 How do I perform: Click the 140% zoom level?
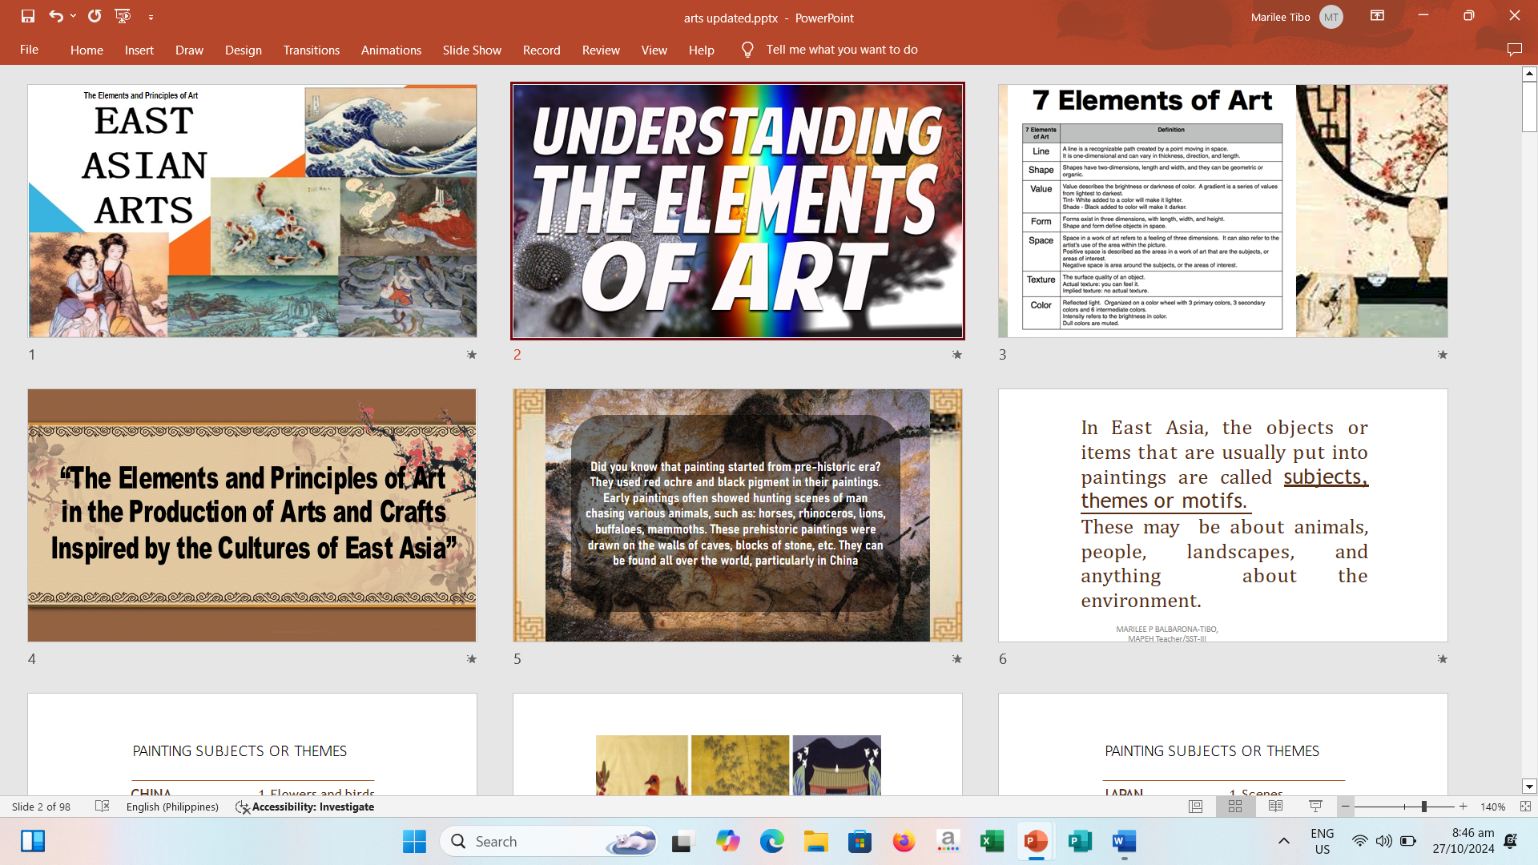pyautogui.click(x=1492, y=807)
